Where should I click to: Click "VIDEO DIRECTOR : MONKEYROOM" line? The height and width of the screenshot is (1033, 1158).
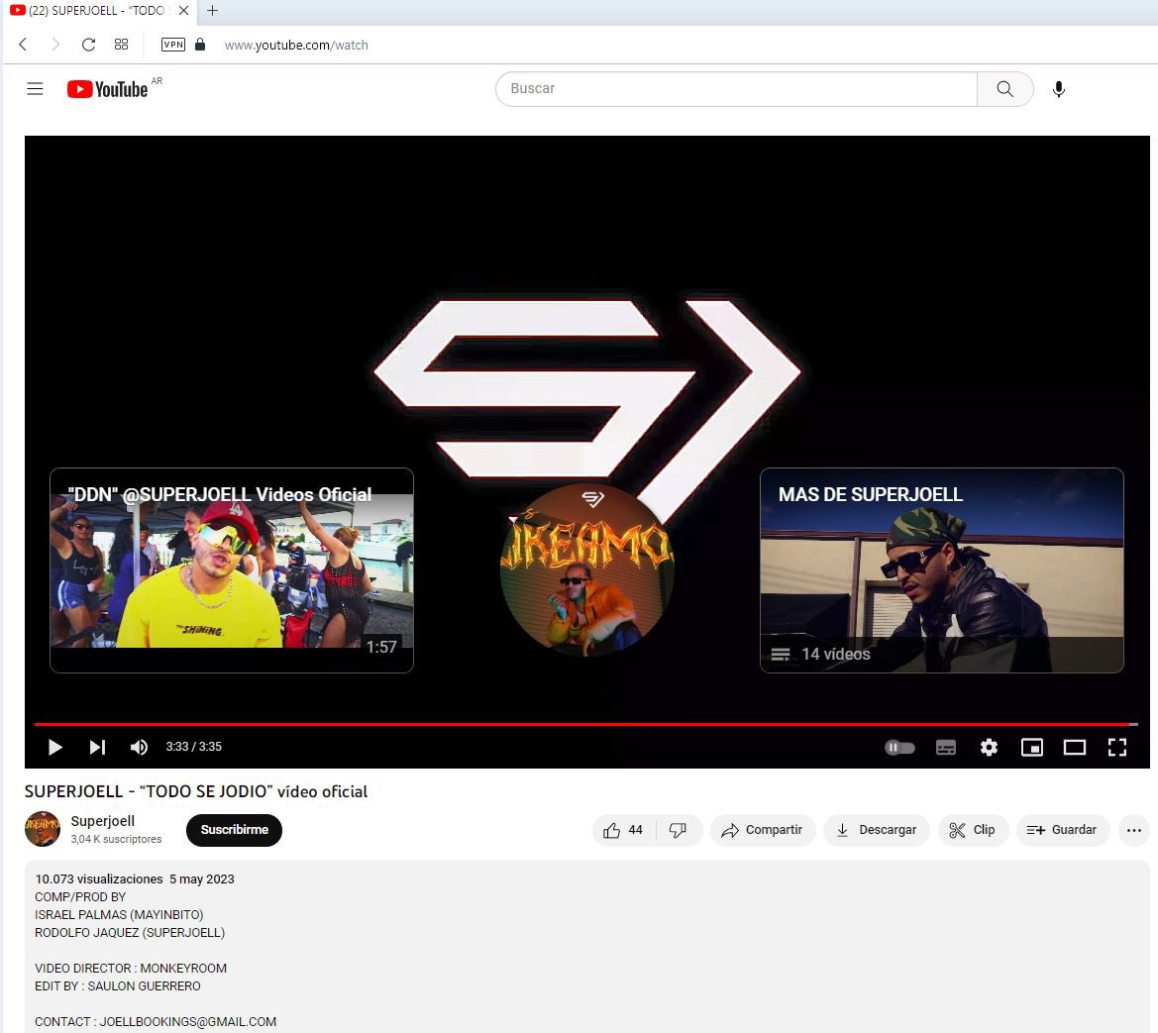pyautogui.click(x=131, y=968)
